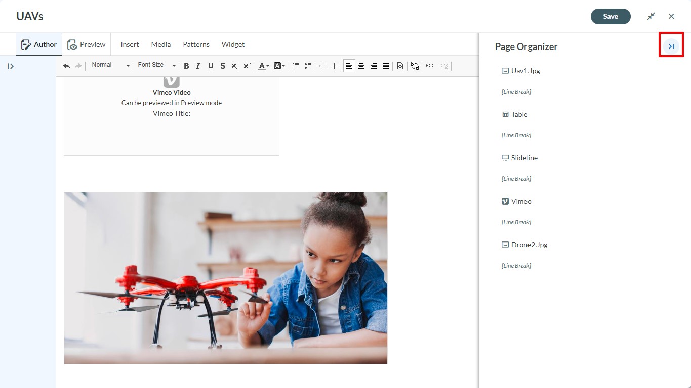Select Align Left

click(349, 66)
